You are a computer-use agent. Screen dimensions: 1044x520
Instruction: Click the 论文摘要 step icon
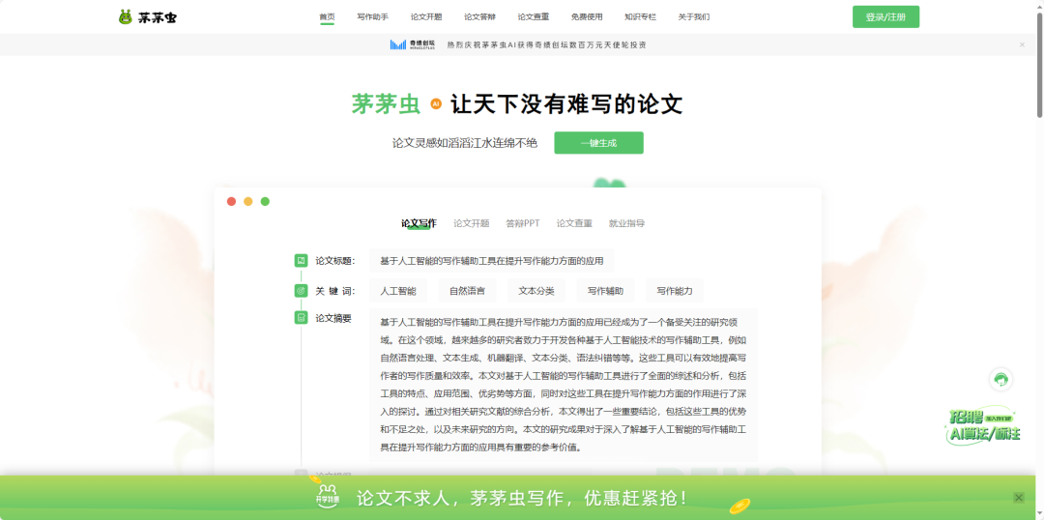(301, 318)
